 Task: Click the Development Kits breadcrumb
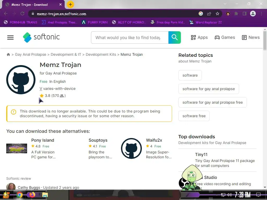tap(101, 54)
